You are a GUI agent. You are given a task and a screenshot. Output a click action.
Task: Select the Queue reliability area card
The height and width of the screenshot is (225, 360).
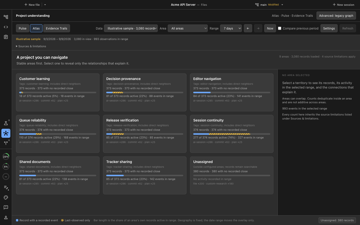(58, 134)
